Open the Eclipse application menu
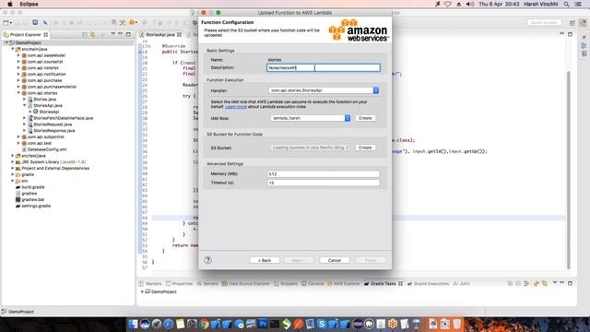The width and height of the screenshot is (590, 332). (29, 4)
